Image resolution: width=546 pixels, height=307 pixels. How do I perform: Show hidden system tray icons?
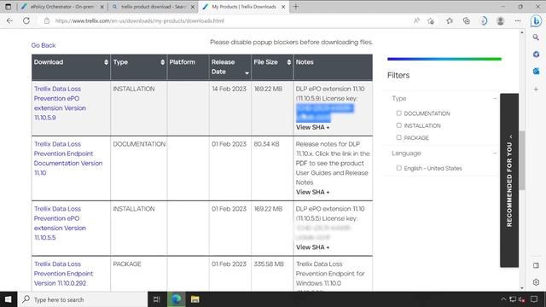click(x=503, y=299)
